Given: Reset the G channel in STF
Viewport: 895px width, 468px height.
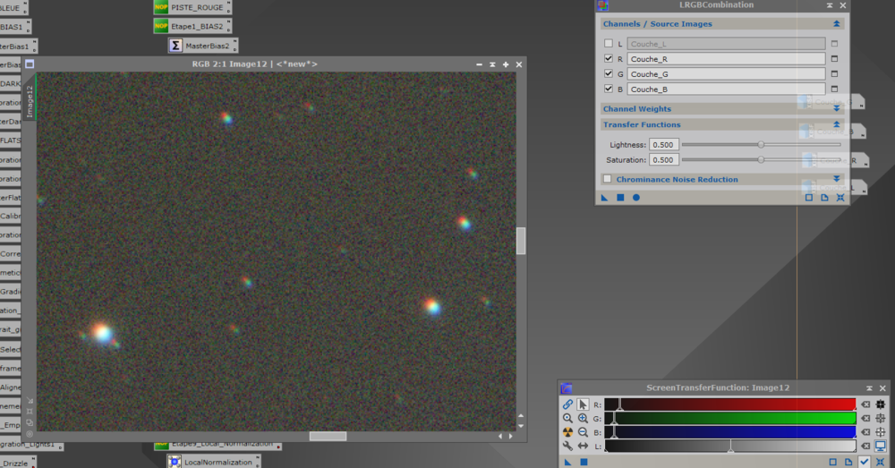Looking at the screenshot, I should 865,419.
